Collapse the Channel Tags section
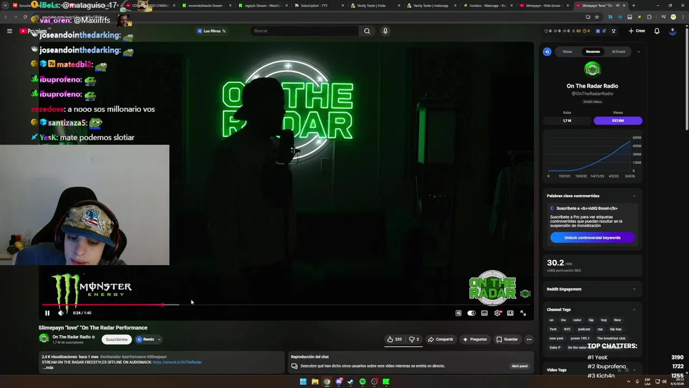Image resolution: width=689 pixels, height=388 pixels. (634, 309)
